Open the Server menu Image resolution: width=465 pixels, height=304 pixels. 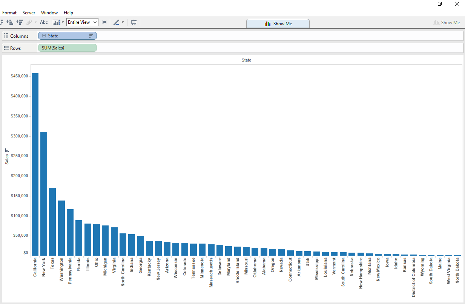coord(29,13)
